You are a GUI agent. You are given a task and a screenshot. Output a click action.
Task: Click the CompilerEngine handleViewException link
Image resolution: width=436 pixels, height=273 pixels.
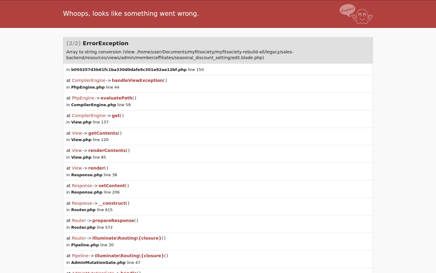pos(137,80)
